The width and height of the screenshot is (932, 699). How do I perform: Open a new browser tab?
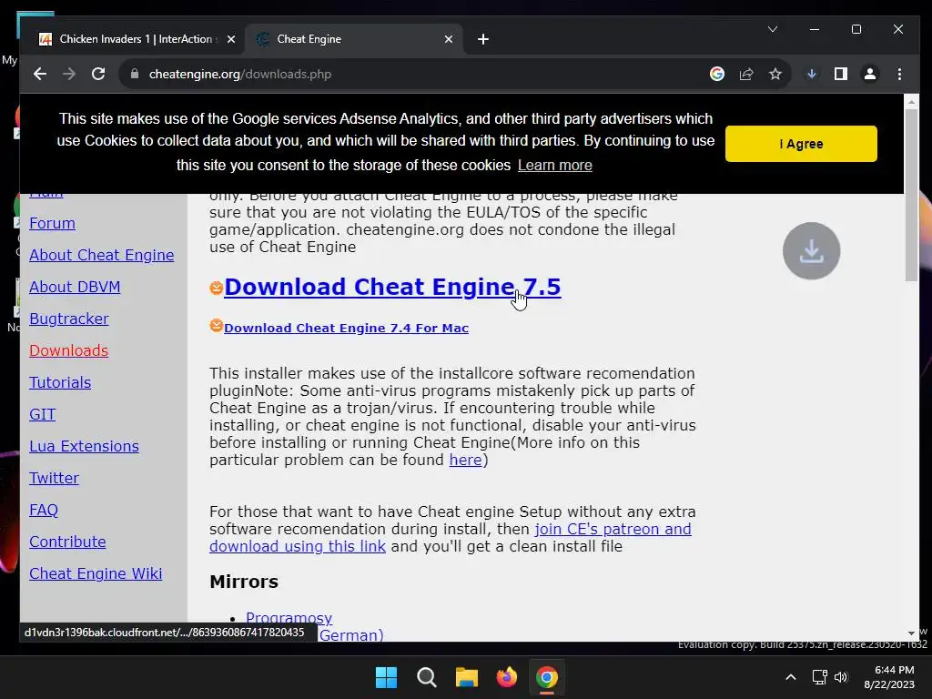click(483, 39)
